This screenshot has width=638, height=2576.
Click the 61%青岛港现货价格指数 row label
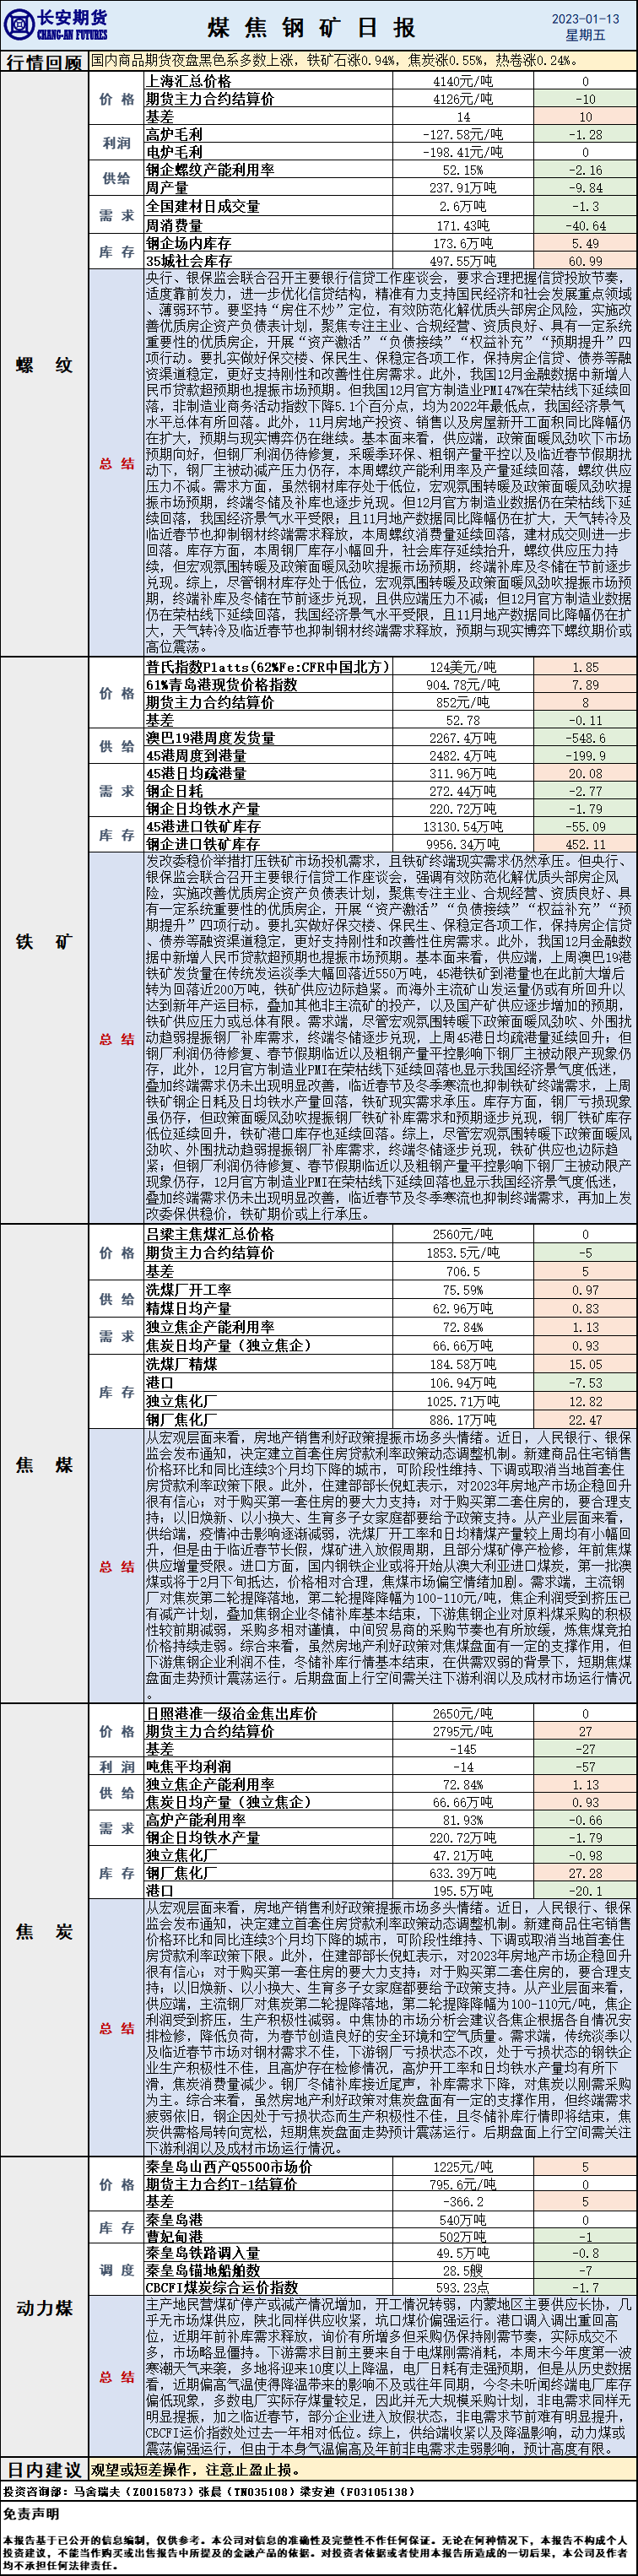[221, 685]
